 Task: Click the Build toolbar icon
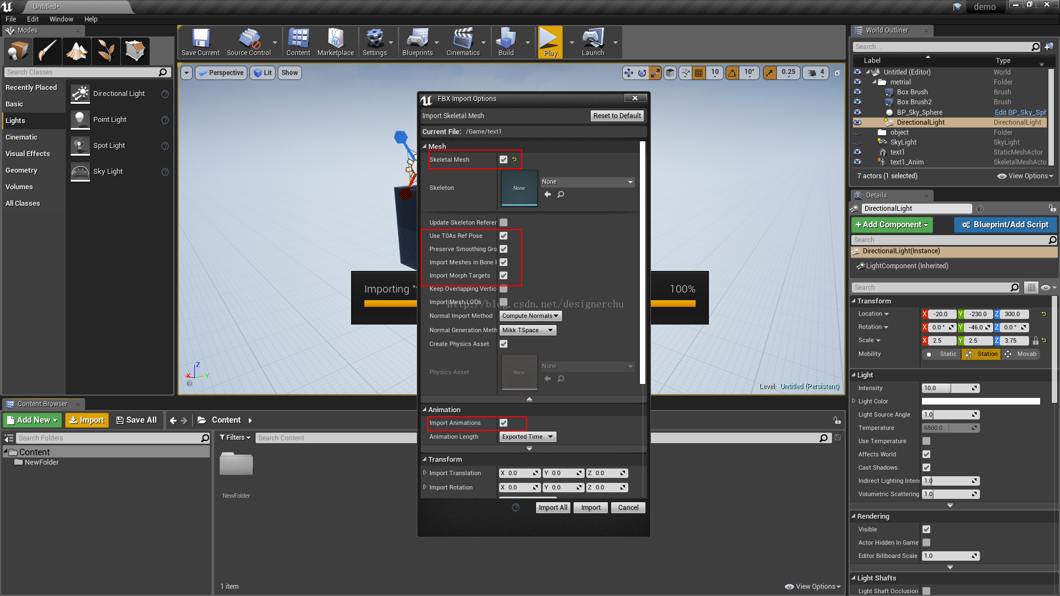coord(506,42)
